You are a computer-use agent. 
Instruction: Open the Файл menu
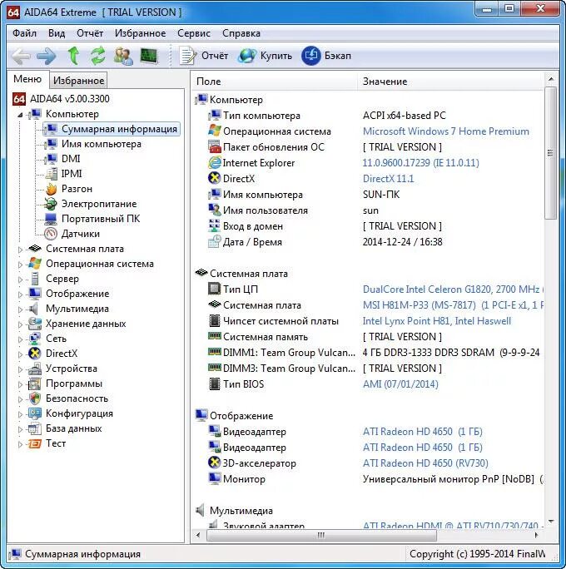click(24, 33)
